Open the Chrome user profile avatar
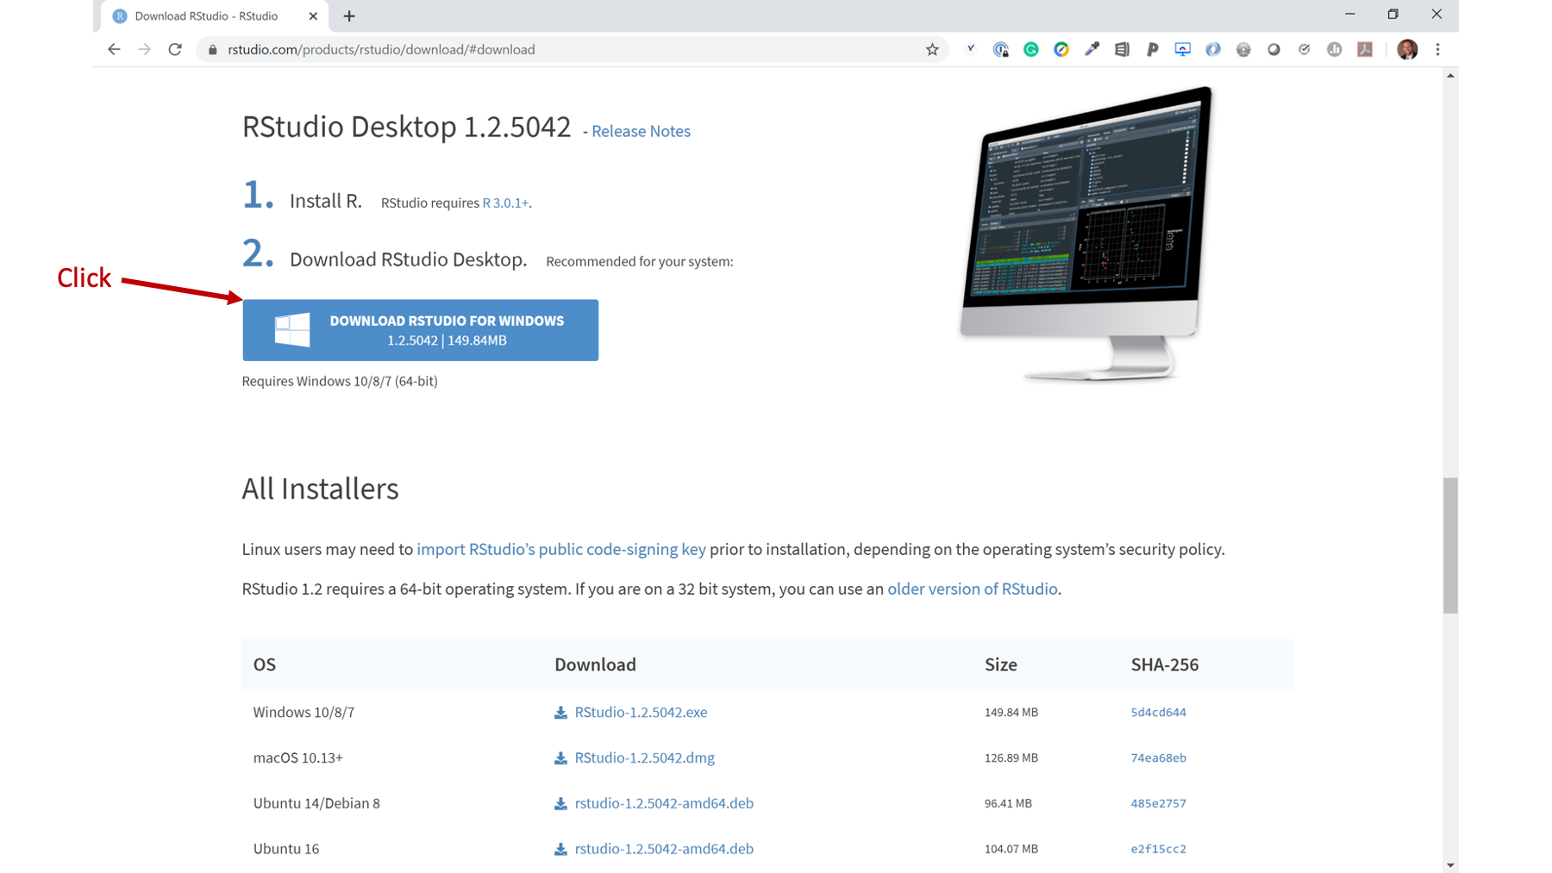Image resolution: width=1552 pixels, height=873 pixels. [1407, 50]
